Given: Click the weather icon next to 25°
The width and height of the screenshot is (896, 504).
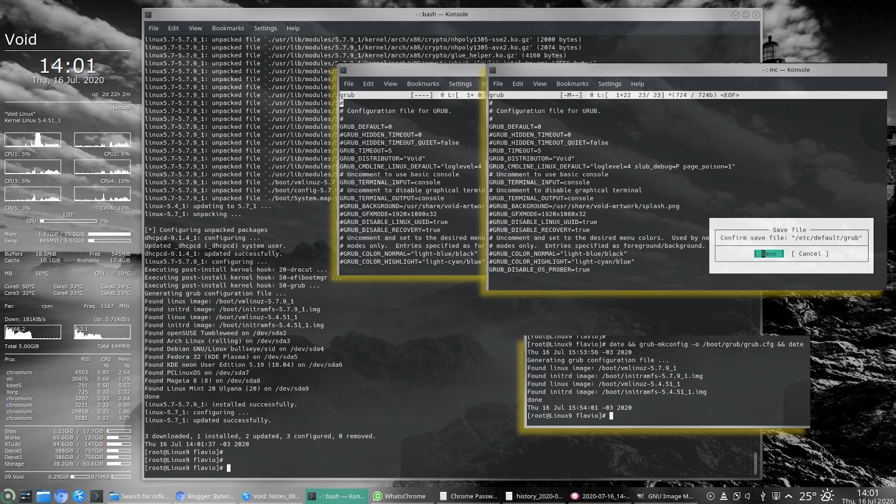Looking at the screenshot, I should pyautogui.click(x=827, y=496).
